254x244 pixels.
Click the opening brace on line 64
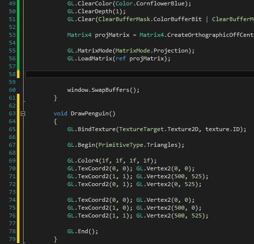56,122
